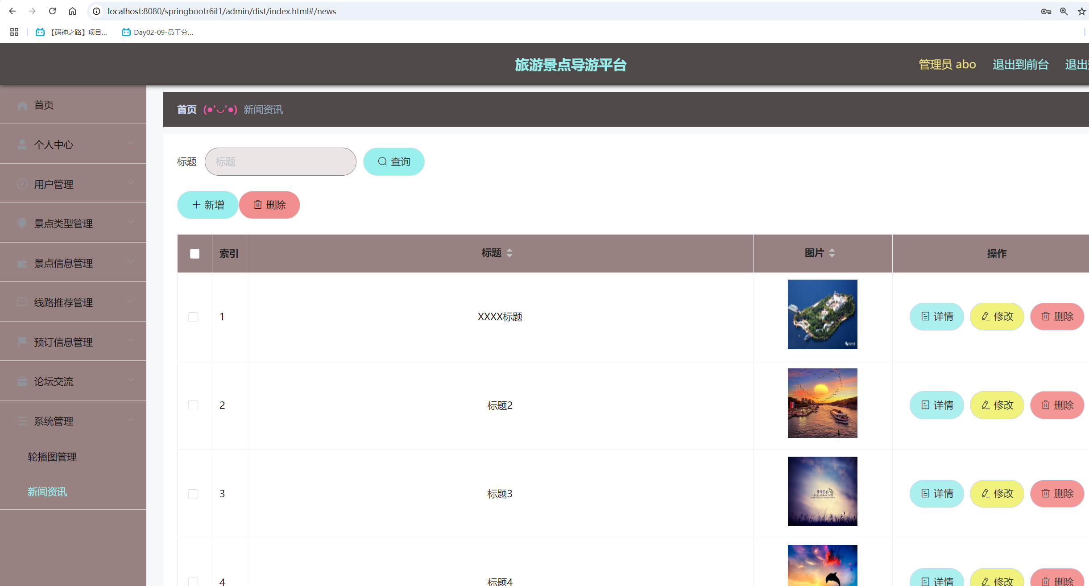The width and height of the screenshot is (1089, 586).
Task: Click the 线路推荐管理 message icon
Action: point(22,302)
